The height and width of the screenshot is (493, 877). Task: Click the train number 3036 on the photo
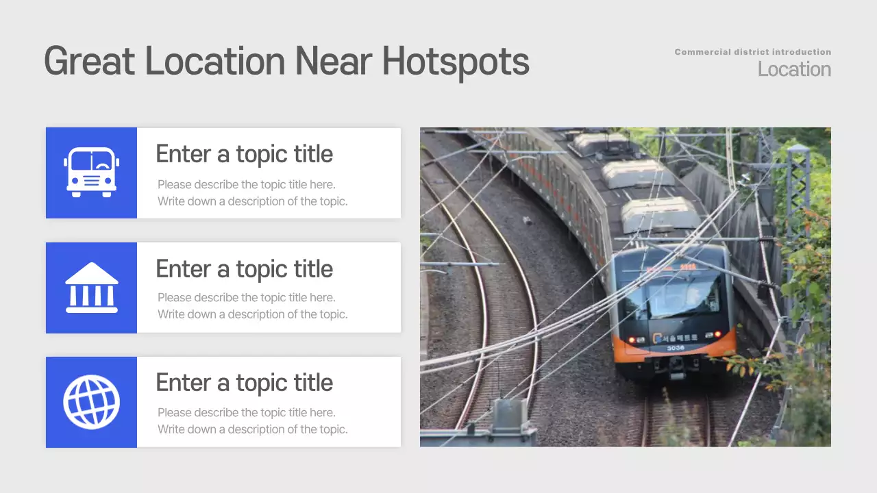[676, 348]
